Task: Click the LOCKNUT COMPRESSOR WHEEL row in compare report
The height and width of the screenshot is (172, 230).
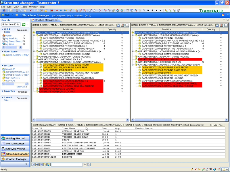Action: click(x=129, y=142)
